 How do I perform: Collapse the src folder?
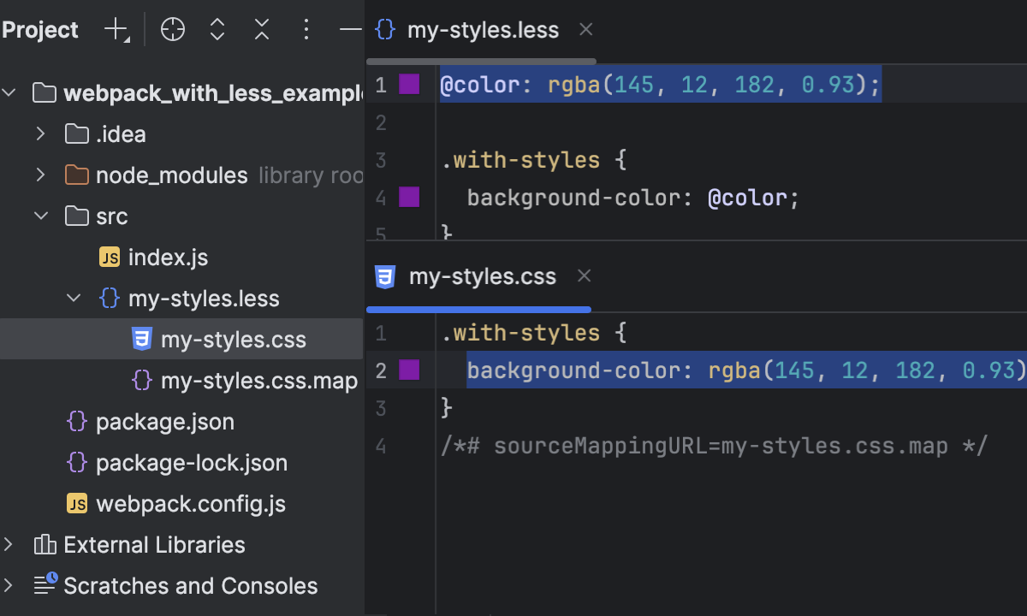coord(40,216)
